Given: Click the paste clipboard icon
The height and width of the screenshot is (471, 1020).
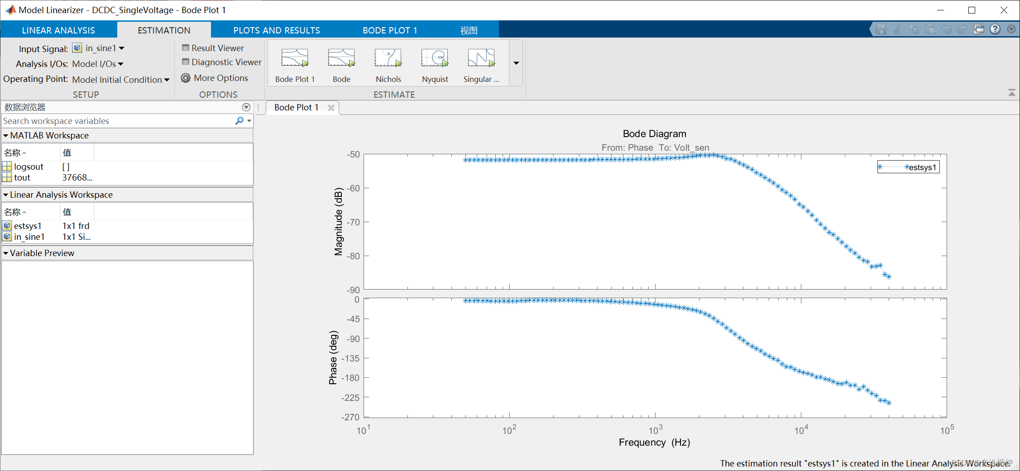Looking at the screenshot, I should click(930, 29).
